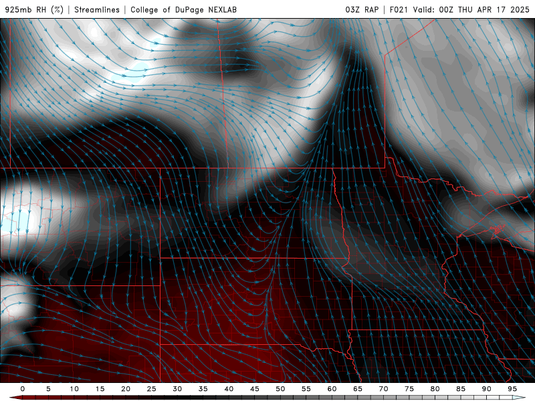The height and width of the screenshot is (401, 535).
Task: Click the '25' value on the color scale
Action: 152,389
